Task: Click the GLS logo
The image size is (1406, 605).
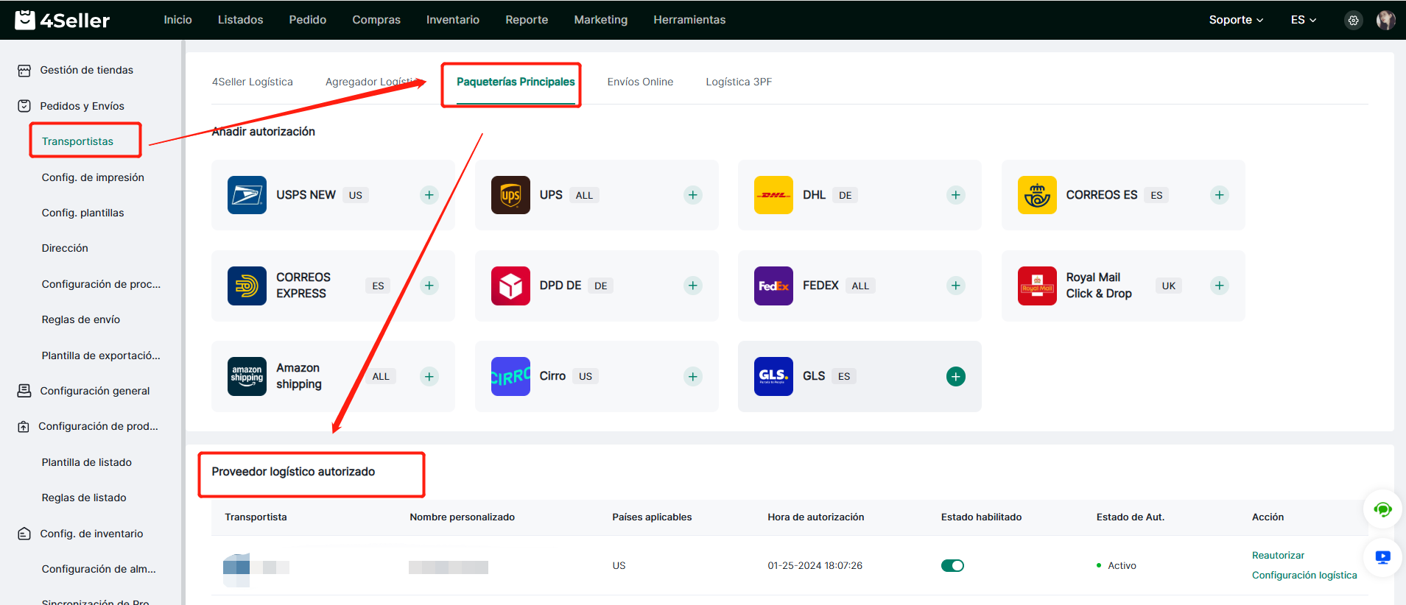Action: [x=773, y=376]
